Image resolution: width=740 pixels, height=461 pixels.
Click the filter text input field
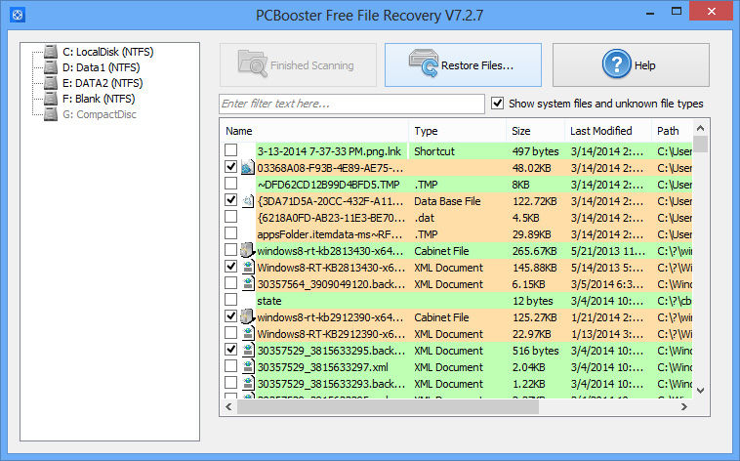(352, 104)
